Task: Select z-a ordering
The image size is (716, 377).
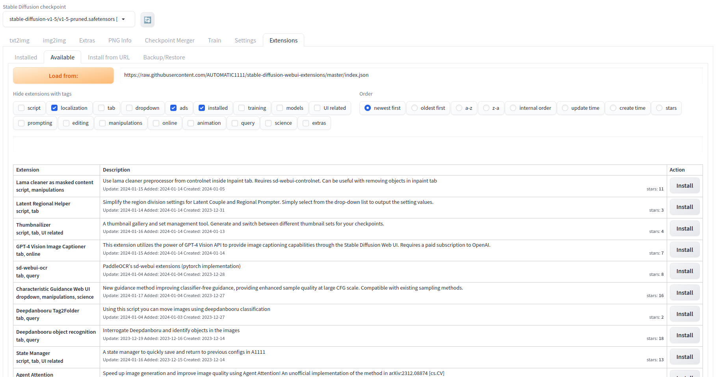Action: [x=486, y=108]
